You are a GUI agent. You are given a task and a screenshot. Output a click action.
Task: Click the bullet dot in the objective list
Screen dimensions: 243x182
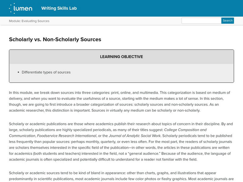(x=19, y=72)
